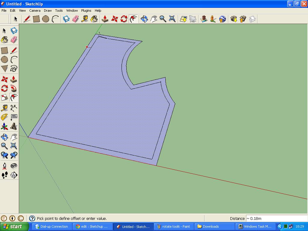
Task: Select the Dimension tool
Action: click(x=14, y=108)
